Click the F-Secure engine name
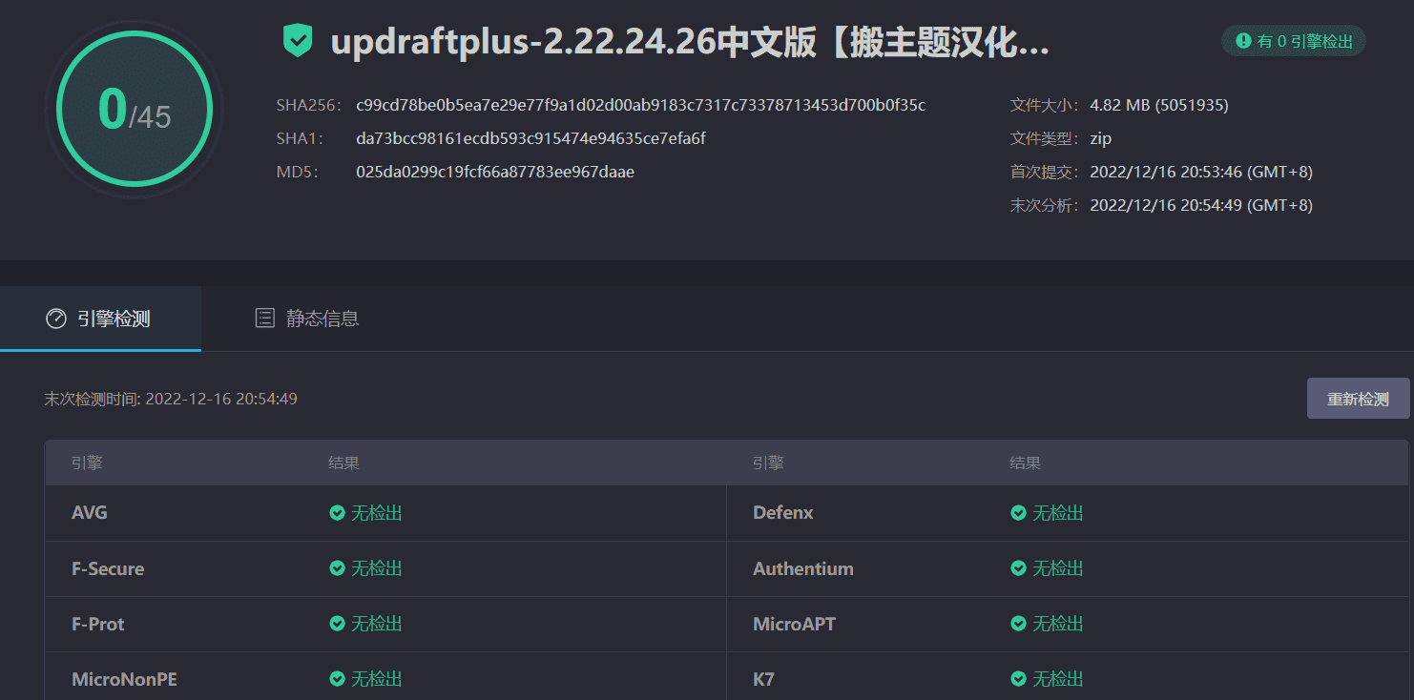The image size is (1414, 700). coord(108,568)
